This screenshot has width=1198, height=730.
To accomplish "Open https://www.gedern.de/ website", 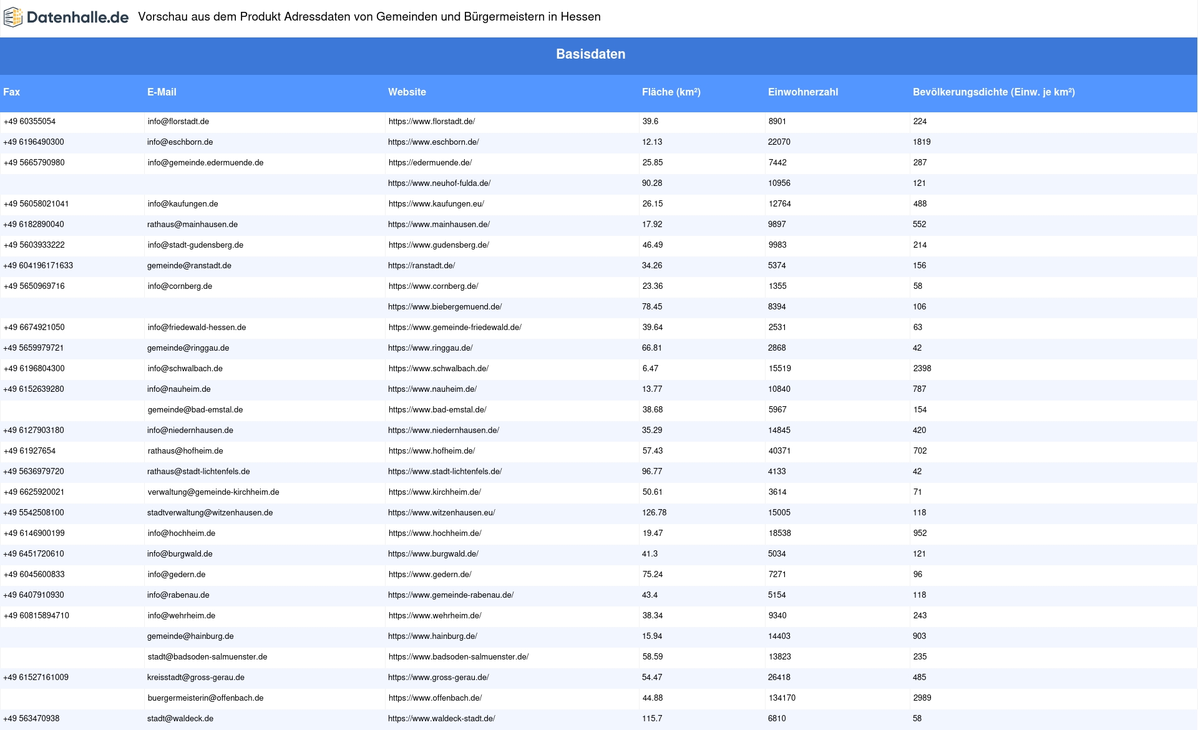I will (430, 575).
